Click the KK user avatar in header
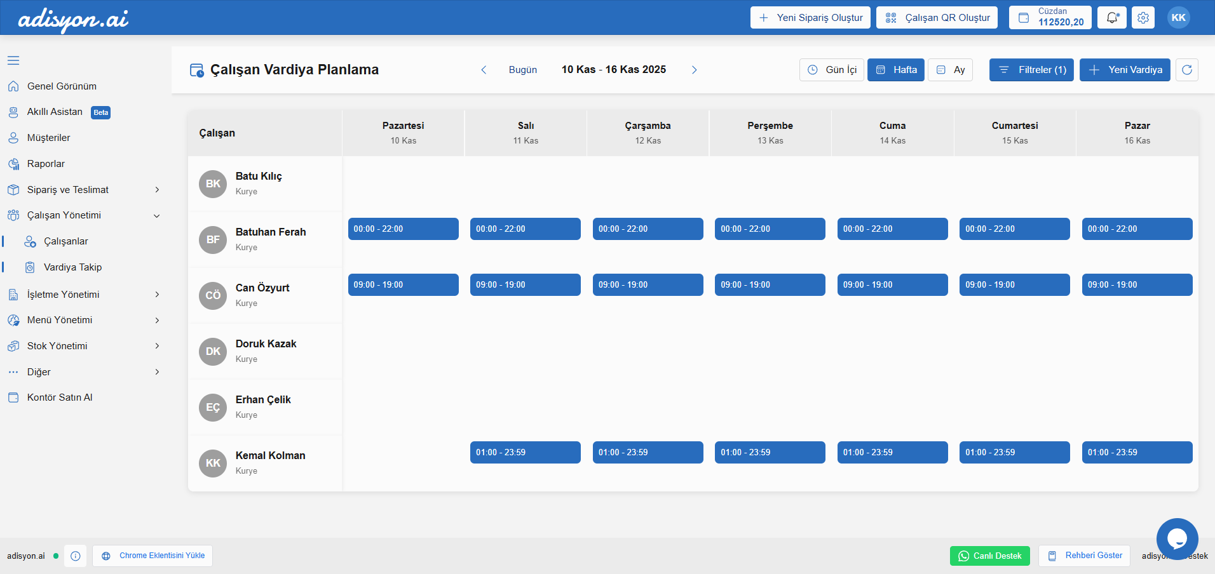 click(x=1178, y=18)
